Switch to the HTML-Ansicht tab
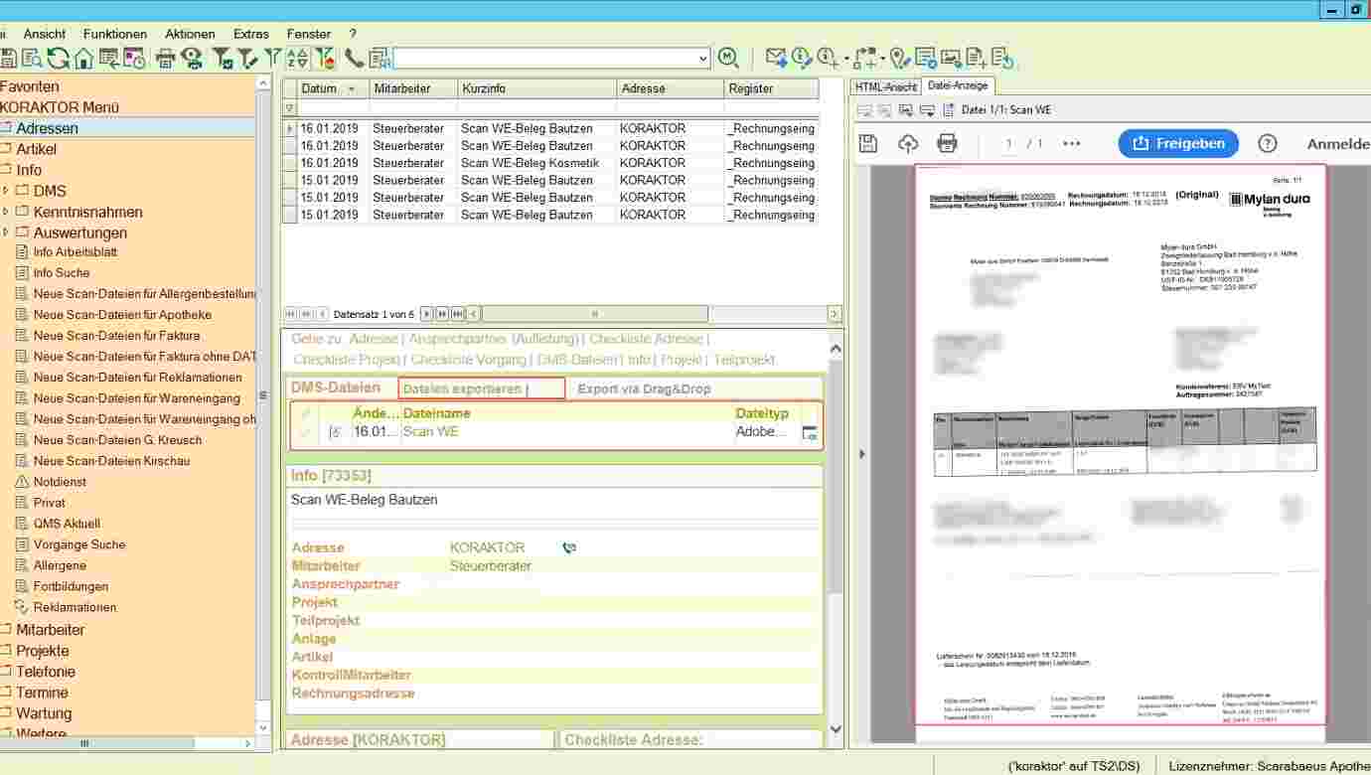Viewport: 1371px width, 775px height. tap(885, 87)
